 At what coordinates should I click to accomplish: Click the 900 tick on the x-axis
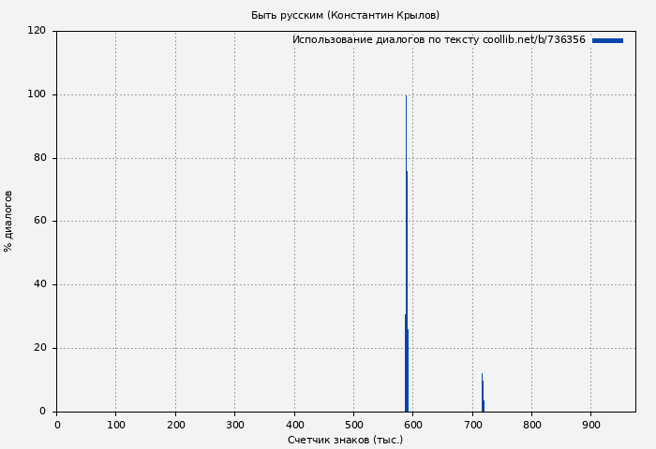pyautogui.click(x=590, y=425)
